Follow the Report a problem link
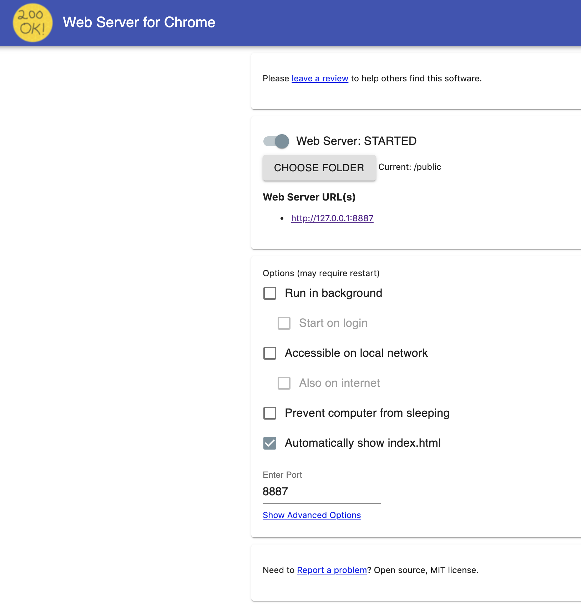The image size is (581, 608). [332, 570]
